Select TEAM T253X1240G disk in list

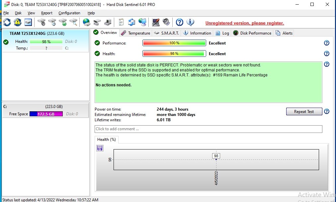(x=45, y=41)
